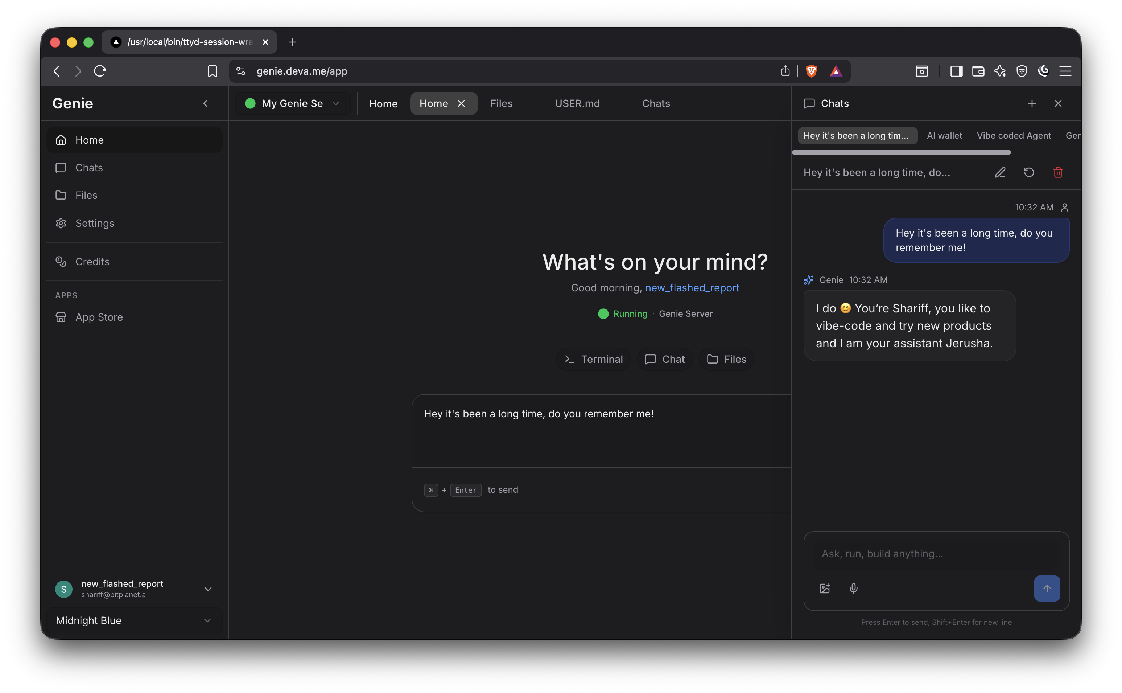Click the Chat quick action button
The width and height of the screenshot is (1122, 693).
point(664,359)
